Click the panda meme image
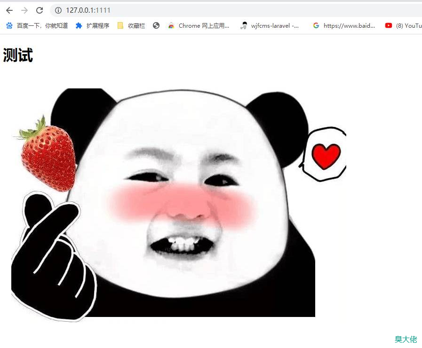 tap(179, 205)
